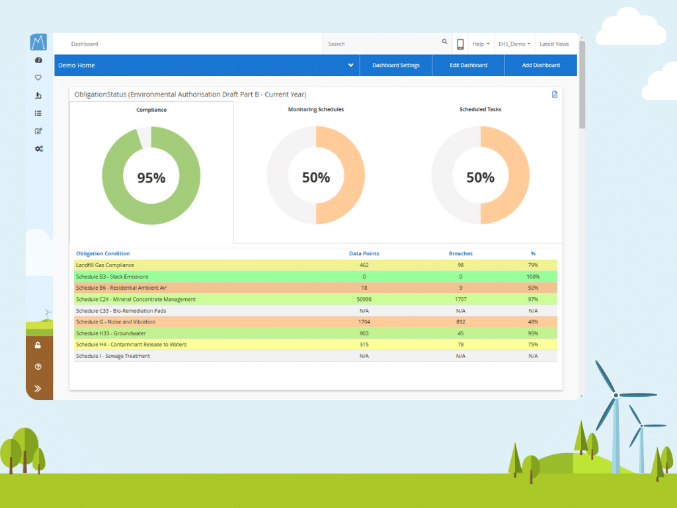677x508 pixels.
Task: Open Latest News from the top bar
Action: click(555, 43)
